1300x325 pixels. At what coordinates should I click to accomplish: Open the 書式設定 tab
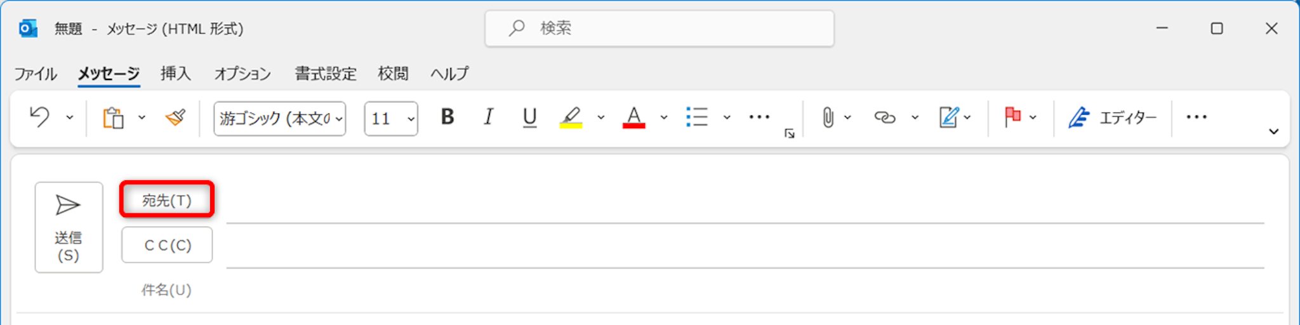(326, 74)
